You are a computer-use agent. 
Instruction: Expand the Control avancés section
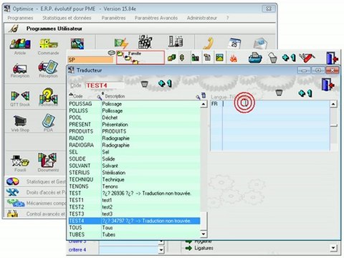pos(35,214)
